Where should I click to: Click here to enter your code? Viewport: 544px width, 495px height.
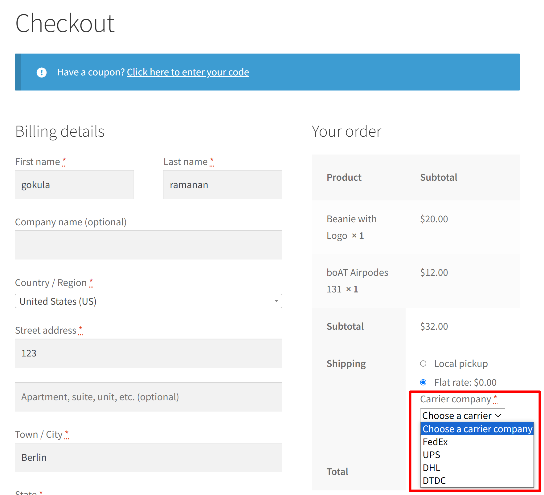[188, 72]
